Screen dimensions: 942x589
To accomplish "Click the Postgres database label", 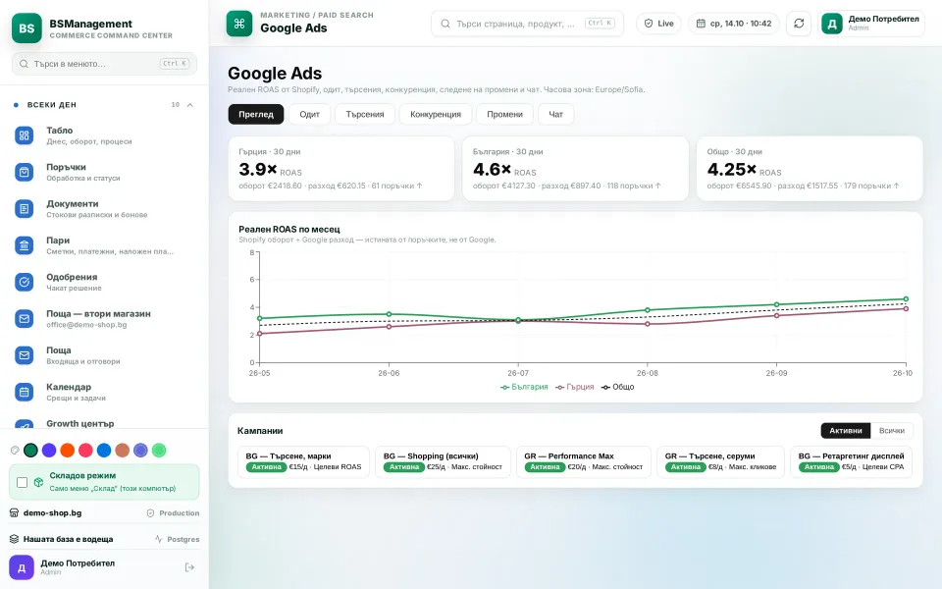I will (183, 539).
